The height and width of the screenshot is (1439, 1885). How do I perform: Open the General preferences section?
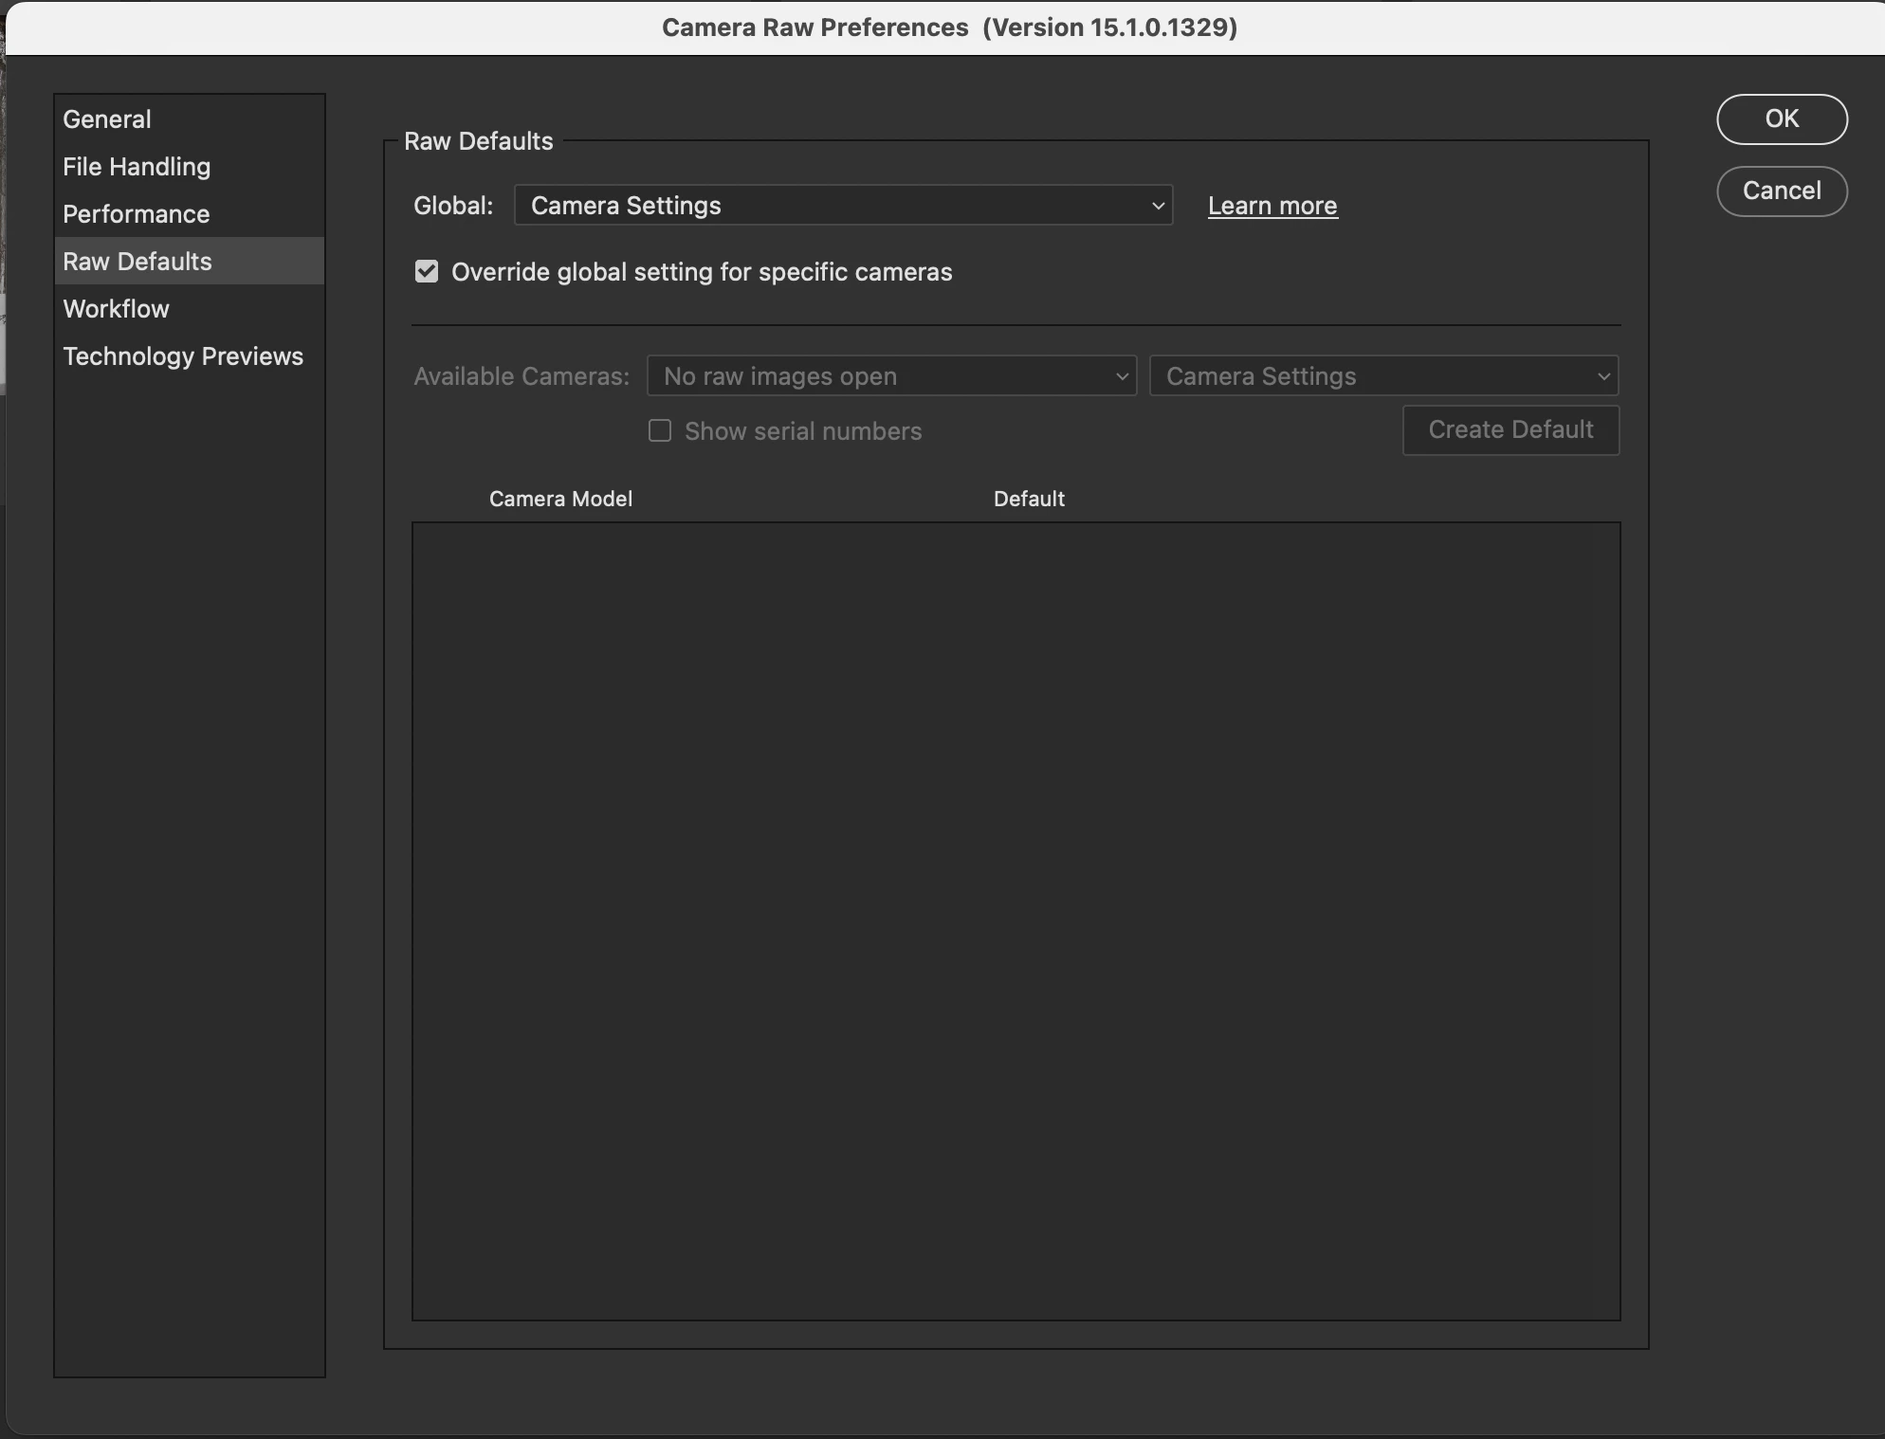[107, 119]
